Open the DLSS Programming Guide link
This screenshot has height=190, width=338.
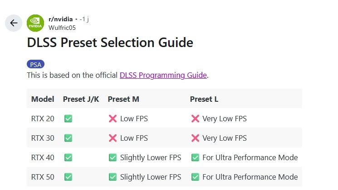[x=163, y=75]
